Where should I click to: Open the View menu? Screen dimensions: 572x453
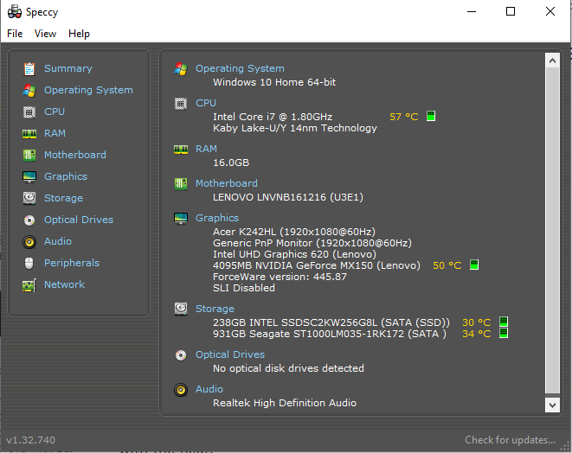[x=45, y=34]
